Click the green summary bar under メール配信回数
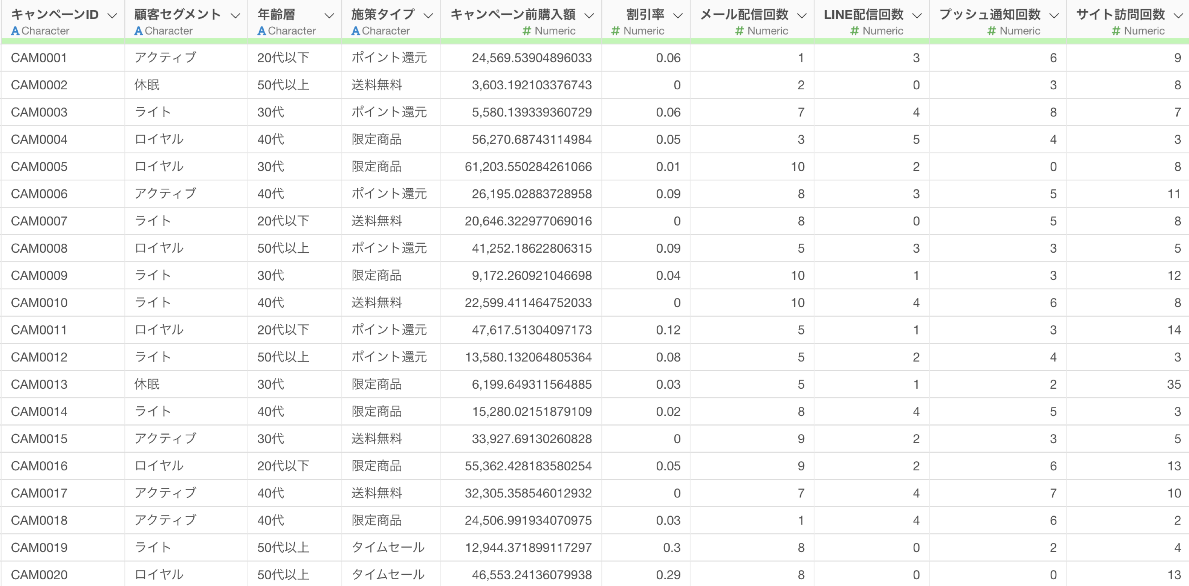 click(752, 41)
